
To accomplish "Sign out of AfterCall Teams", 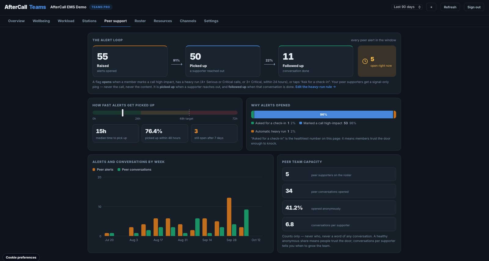I will coord(474,7).
